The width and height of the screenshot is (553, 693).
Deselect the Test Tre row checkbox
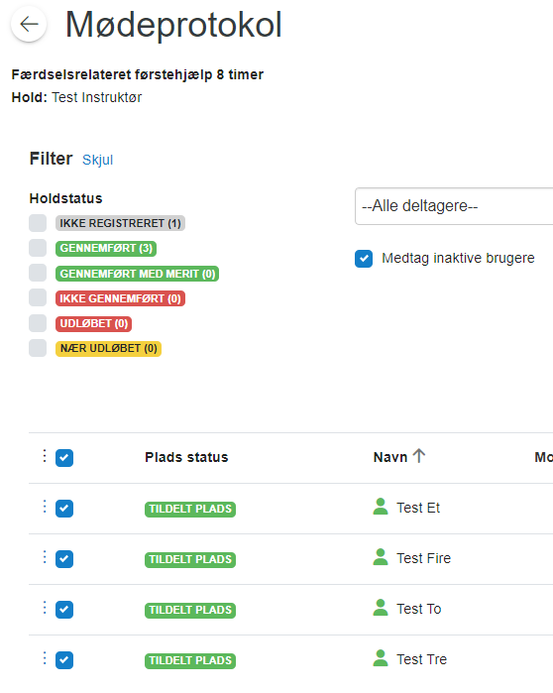[64, 660]
